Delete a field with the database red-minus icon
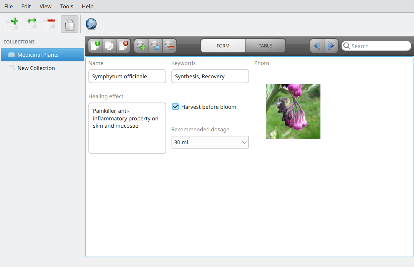This screenshot has height=267, width=414. click(x=169, y=46)
